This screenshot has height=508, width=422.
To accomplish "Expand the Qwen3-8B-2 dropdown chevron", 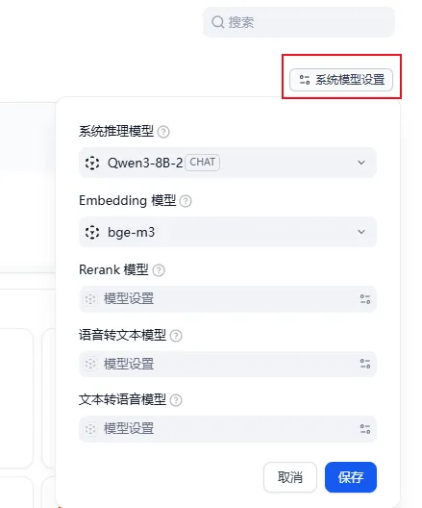I will [361, 163].
